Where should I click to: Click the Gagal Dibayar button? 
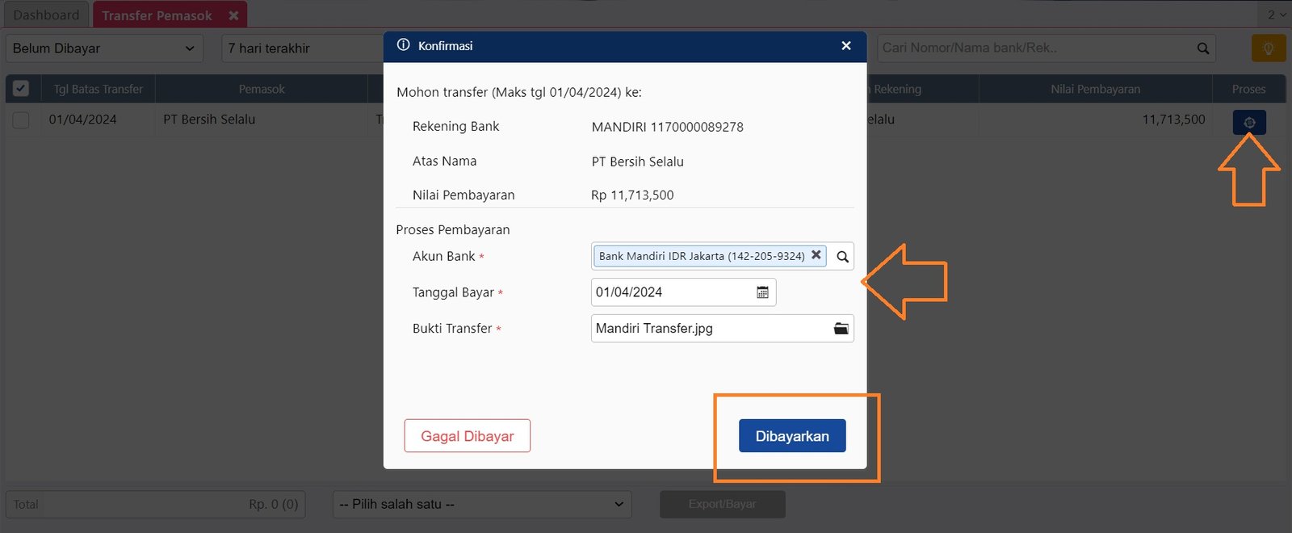(467, 436)
